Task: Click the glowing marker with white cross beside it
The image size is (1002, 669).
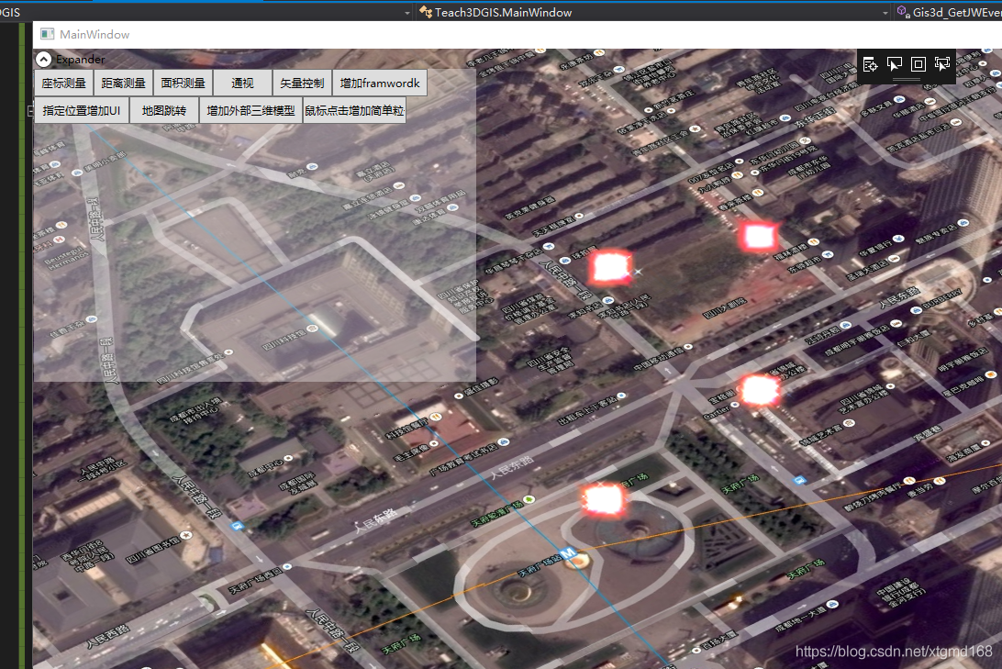Action: click(610, 267)
